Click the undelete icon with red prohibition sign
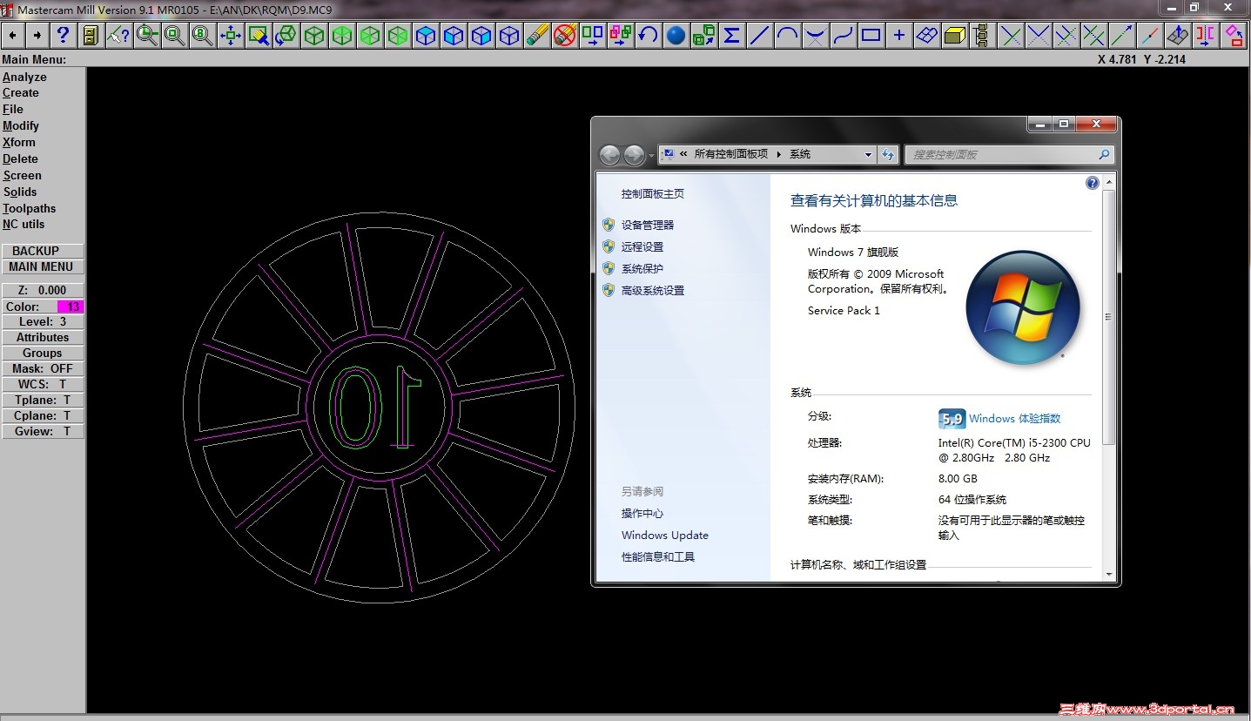This screenshot has width=1251, height=721. (x=565, y=36)
